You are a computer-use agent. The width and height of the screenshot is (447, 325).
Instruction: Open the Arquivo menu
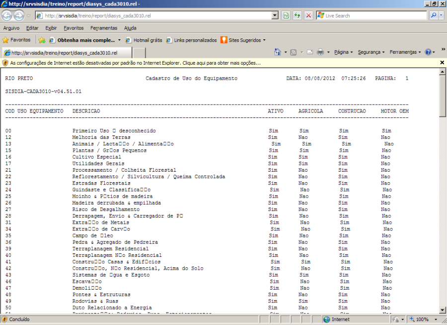[11, 28]
